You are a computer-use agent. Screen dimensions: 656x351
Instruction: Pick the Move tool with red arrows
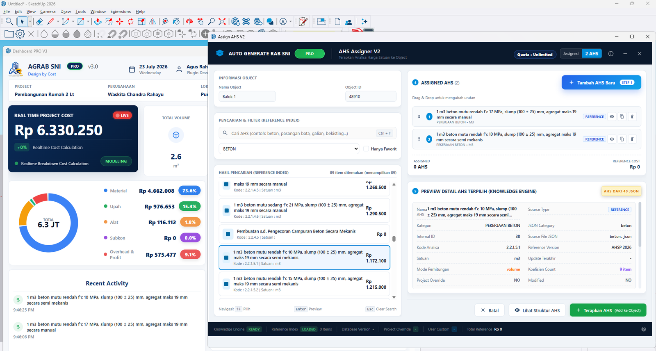(120, 21)
